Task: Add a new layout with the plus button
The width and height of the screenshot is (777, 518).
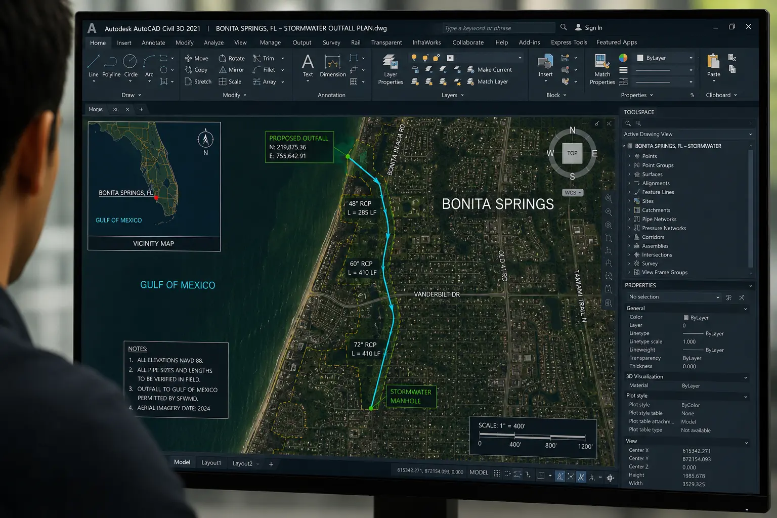Action: tap(271, 464)
